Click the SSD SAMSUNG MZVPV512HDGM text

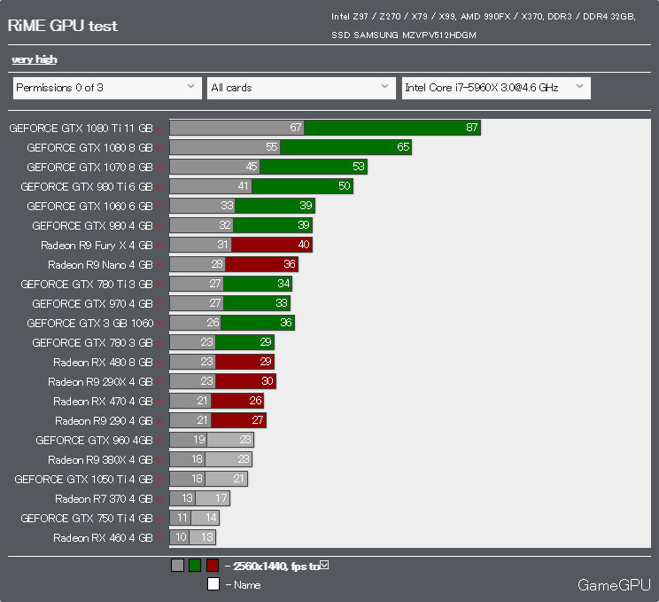tap(404, 35)
